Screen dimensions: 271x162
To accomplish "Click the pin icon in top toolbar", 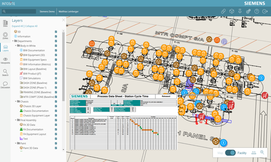I will coord(240,11).
